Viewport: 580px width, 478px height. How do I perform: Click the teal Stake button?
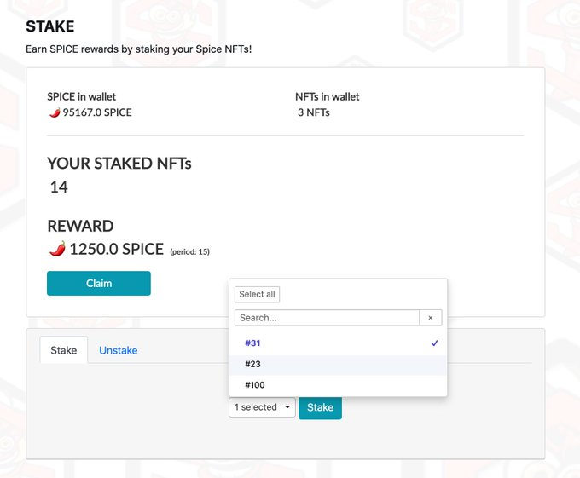tap(320, 407)
